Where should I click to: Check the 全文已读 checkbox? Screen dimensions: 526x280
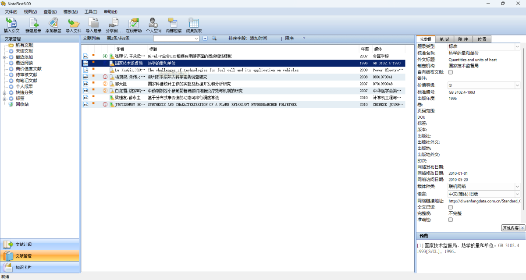450,207
